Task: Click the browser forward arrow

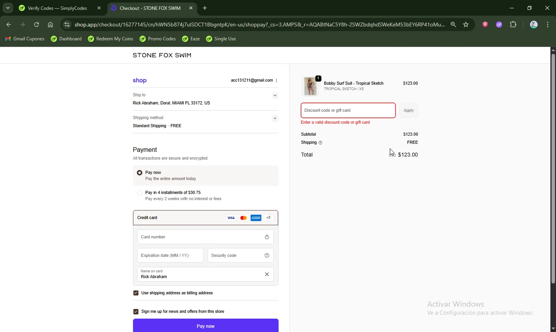Action: pyautogui.click(x=23, y=24)
